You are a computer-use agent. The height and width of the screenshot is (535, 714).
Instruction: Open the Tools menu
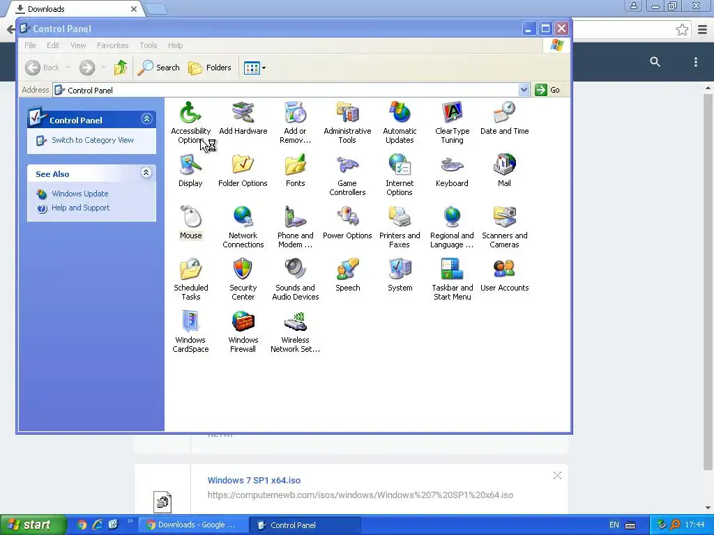[148, 45]
